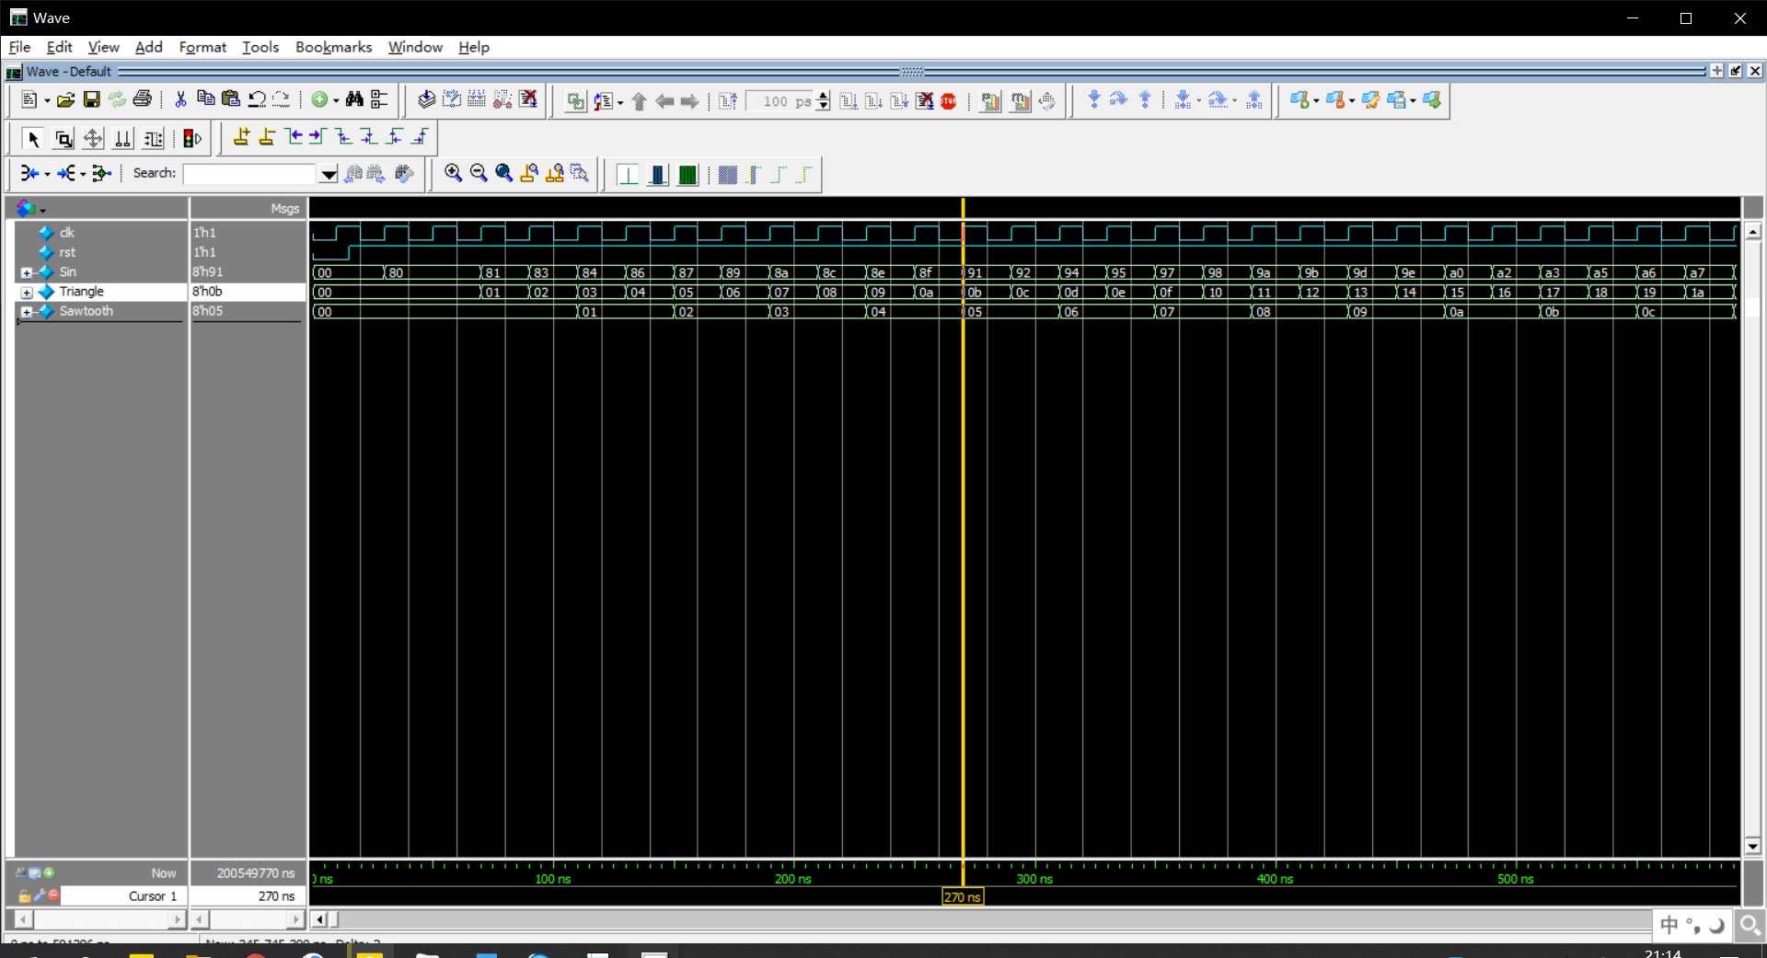The image size is (1767, 958).
Task: Find the previous falling edge icon
Action: click(344, 138)
